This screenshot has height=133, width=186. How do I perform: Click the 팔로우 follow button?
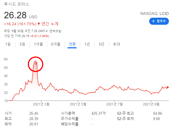159,21
